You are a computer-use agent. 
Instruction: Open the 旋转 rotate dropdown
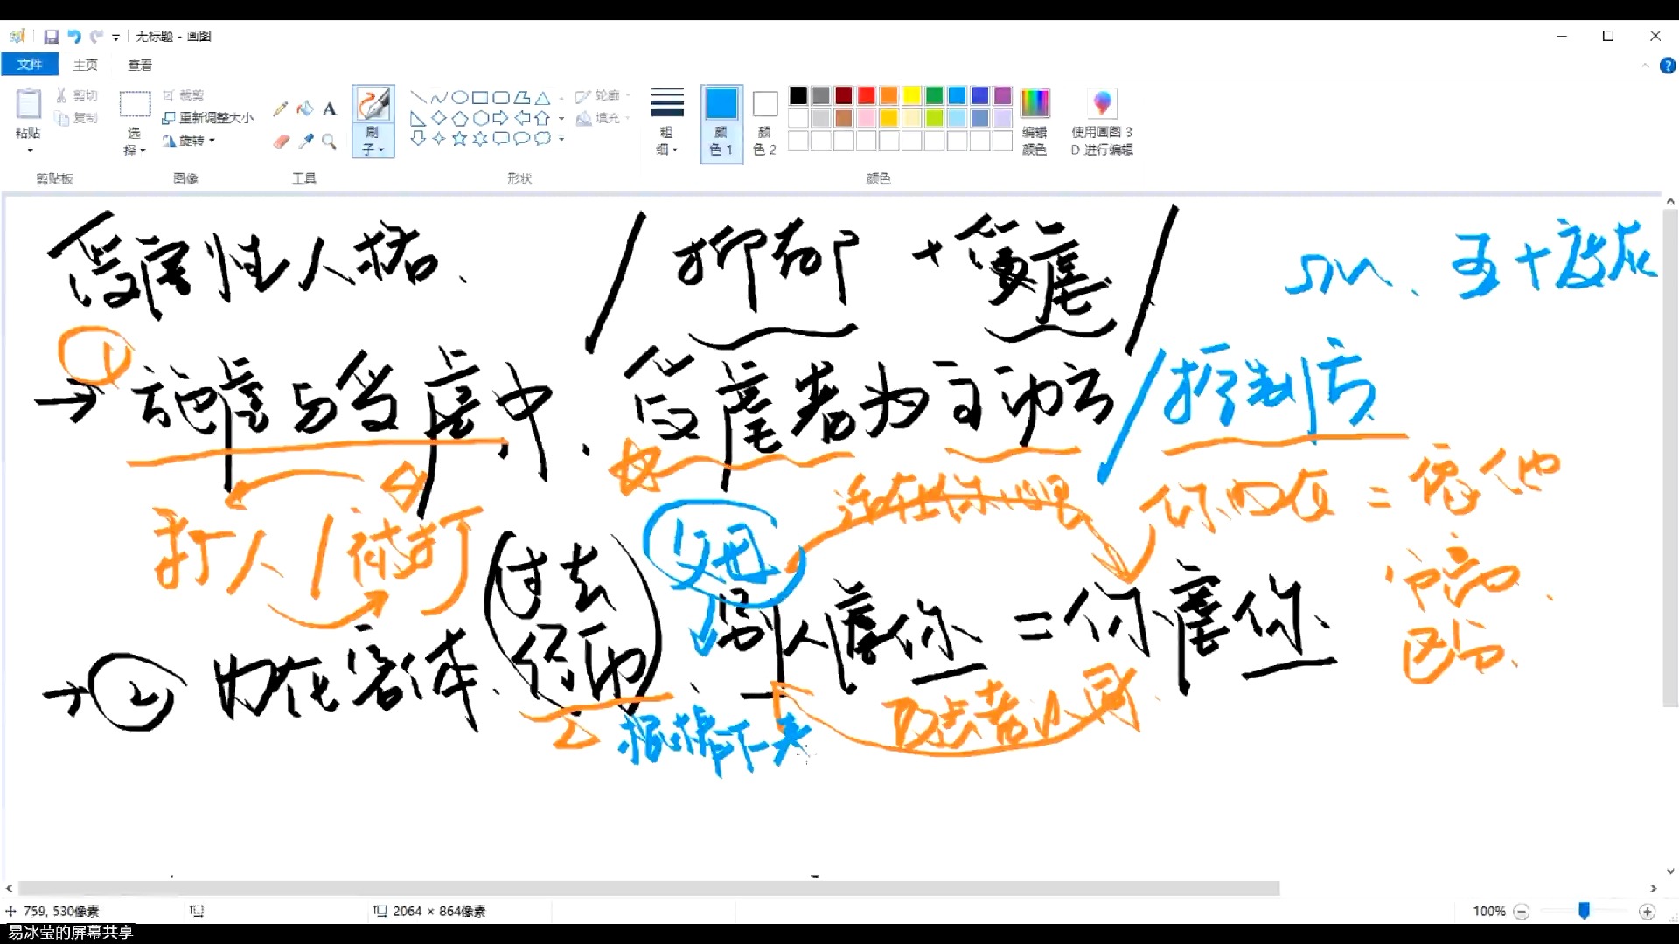click(189, 141)
